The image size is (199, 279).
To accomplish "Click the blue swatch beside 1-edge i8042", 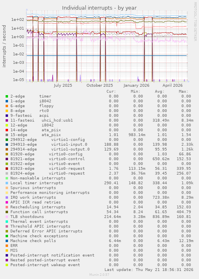I will (7, 101).
